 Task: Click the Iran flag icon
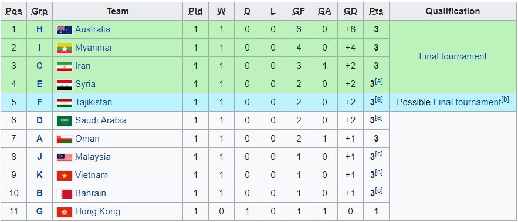pos(65,66)
